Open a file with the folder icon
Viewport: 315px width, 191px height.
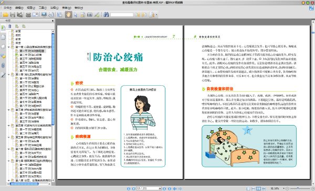coord(5,15)
